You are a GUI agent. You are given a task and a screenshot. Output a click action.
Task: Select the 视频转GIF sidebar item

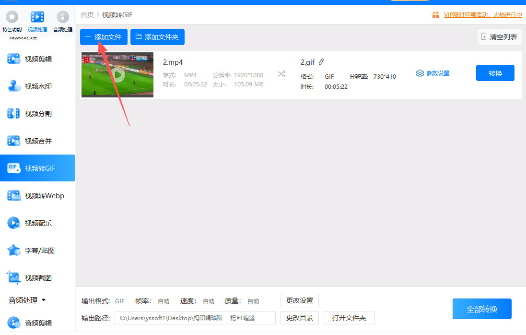click(37, 168)
